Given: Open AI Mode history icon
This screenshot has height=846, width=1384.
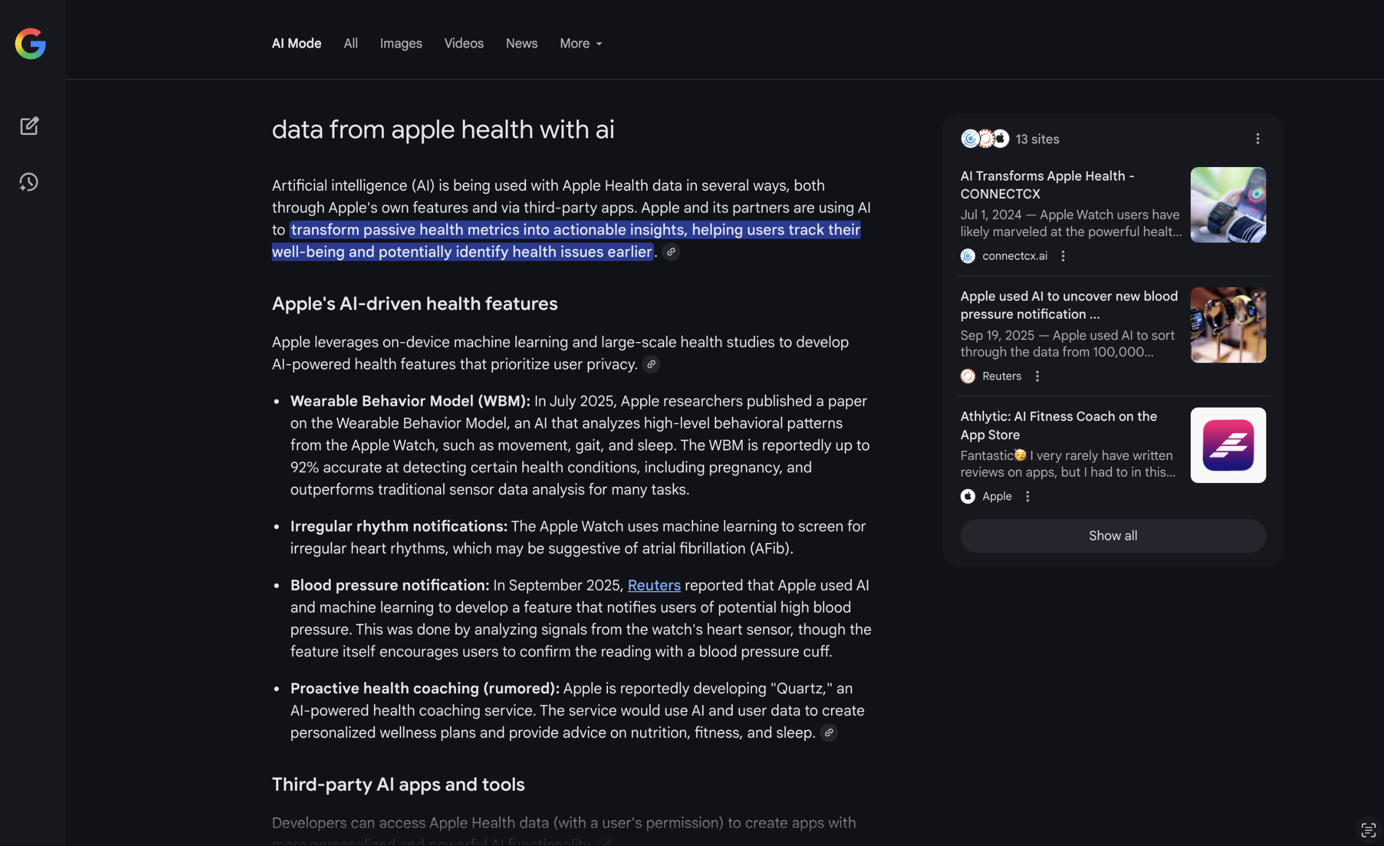Looking at the screenshot, I should tap(29, 182).
